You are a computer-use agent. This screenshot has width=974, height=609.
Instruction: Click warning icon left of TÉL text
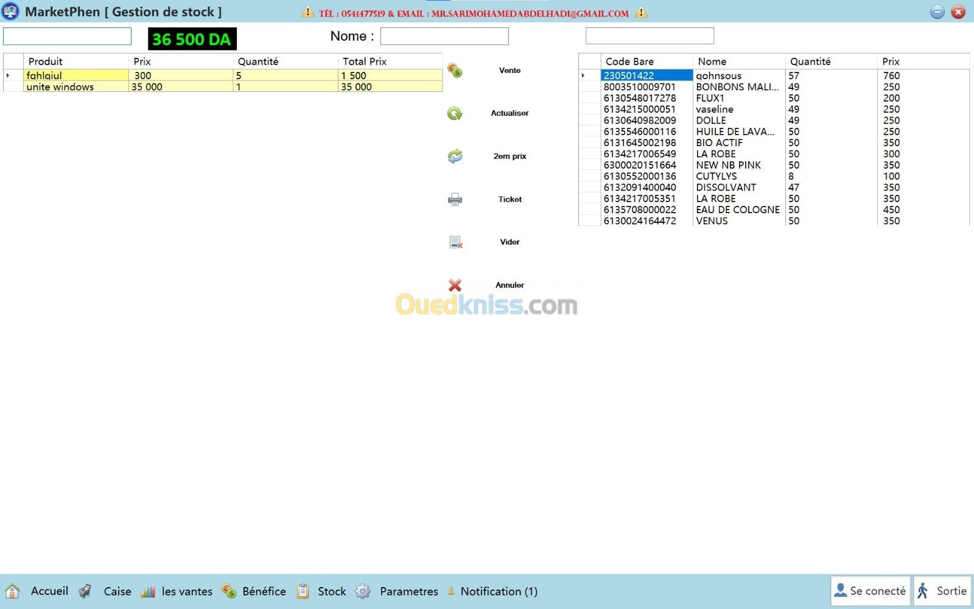tap(308, 12)
